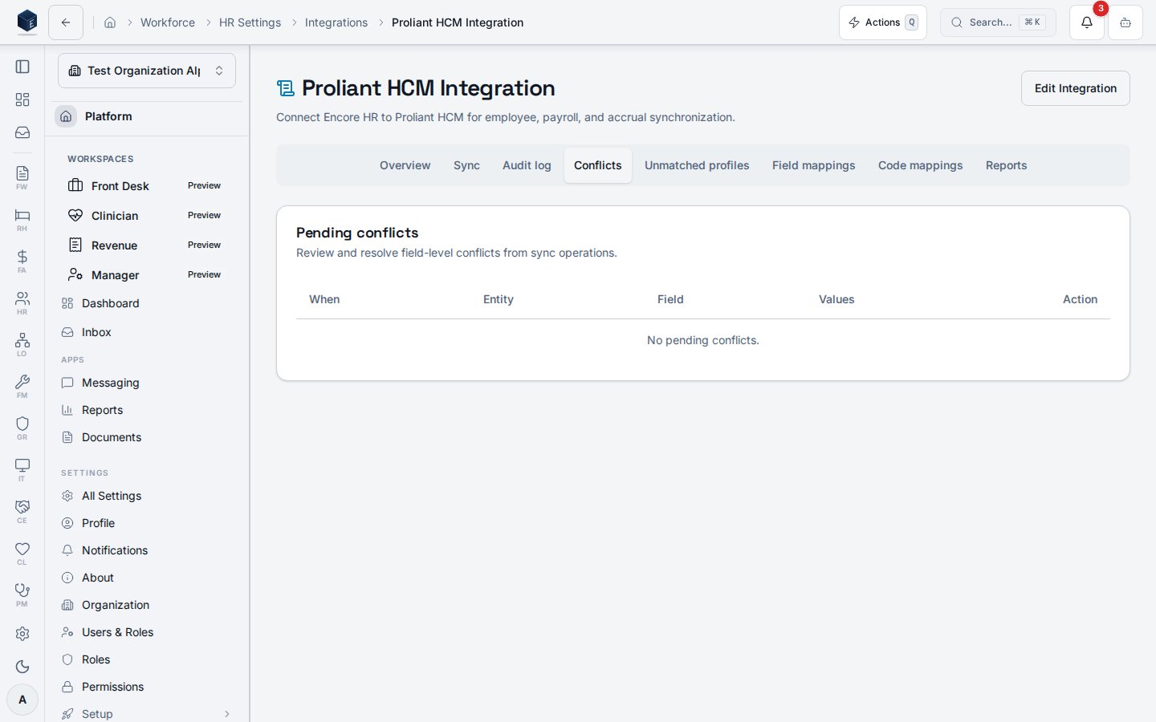Click the notifications bell icon
Viewport: 1156px width, 722px height.
(1087, 22)
